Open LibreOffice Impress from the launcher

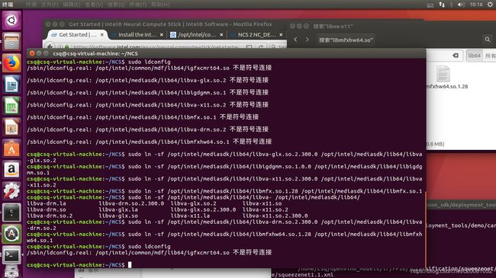11,127
